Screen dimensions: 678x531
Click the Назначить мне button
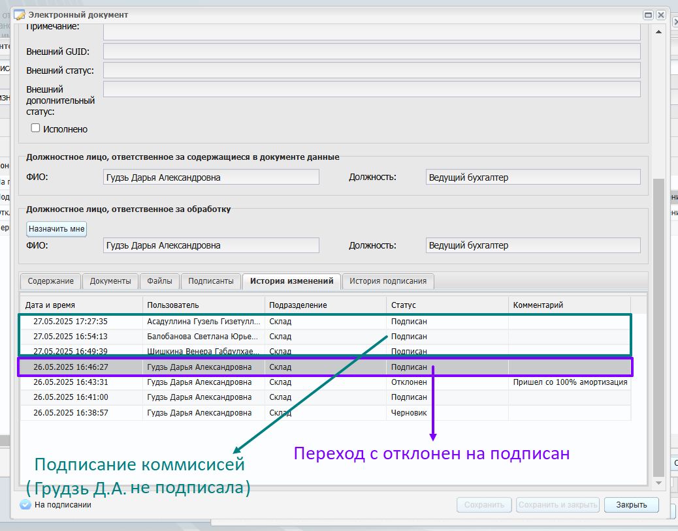[x=57, y=229]
